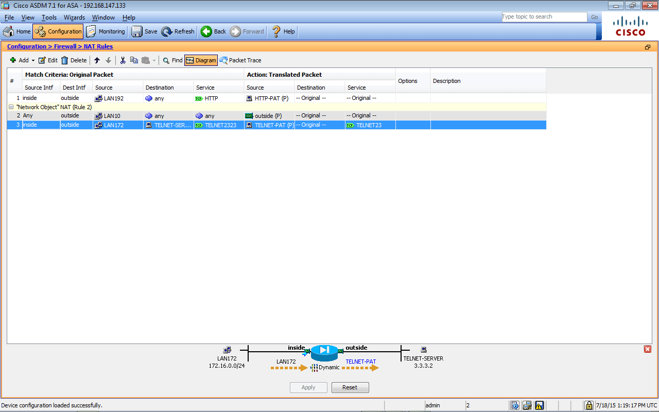
Task: Click the Options column header
Action: click(x=413, y=81)
